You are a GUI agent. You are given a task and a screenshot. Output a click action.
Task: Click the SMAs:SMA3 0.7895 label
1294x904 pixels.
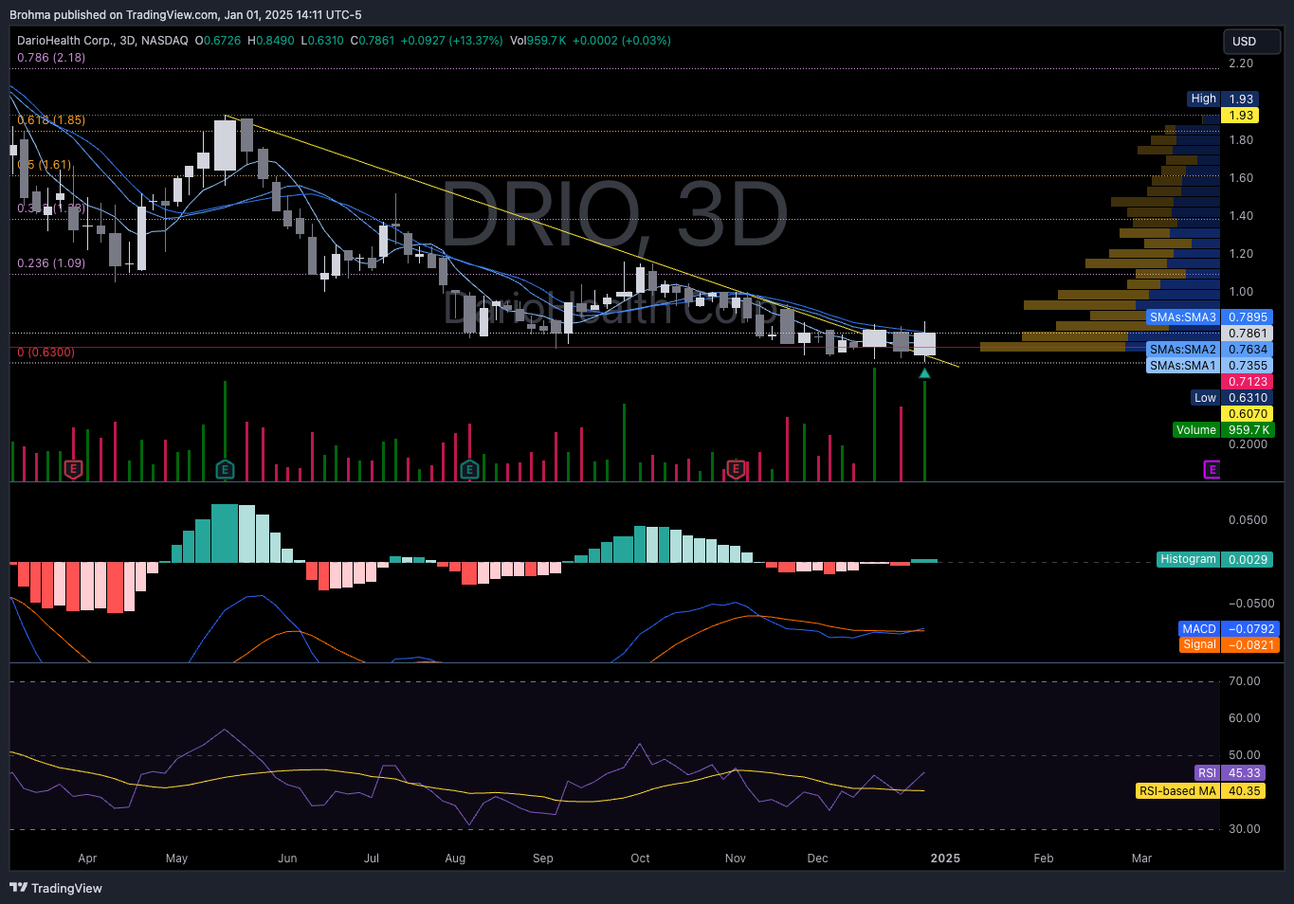tap(1209, 317)
